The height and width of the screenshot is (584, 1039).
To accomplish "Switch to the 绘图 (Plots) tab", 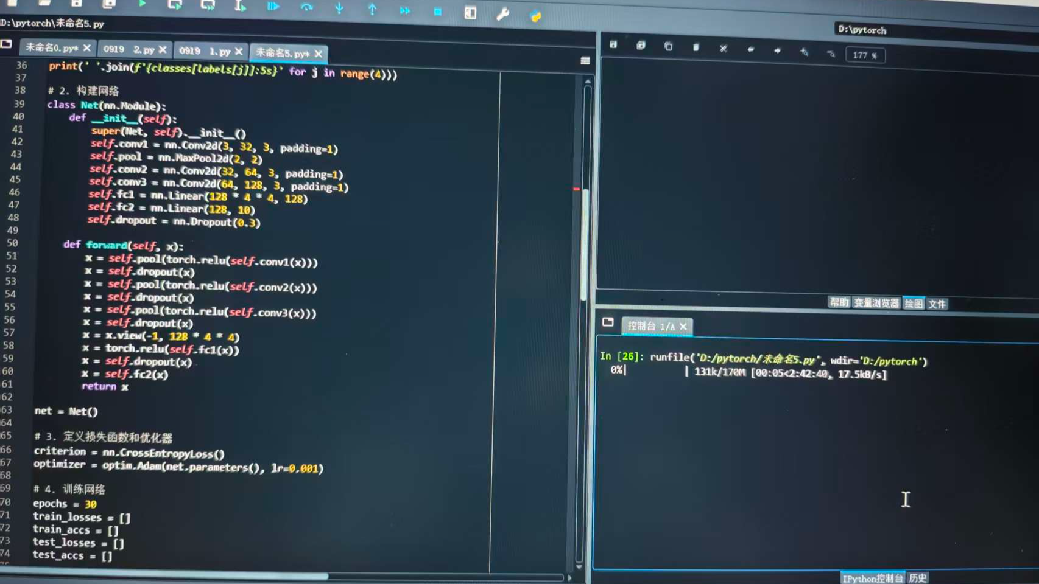I will click(x=914, y=304).
